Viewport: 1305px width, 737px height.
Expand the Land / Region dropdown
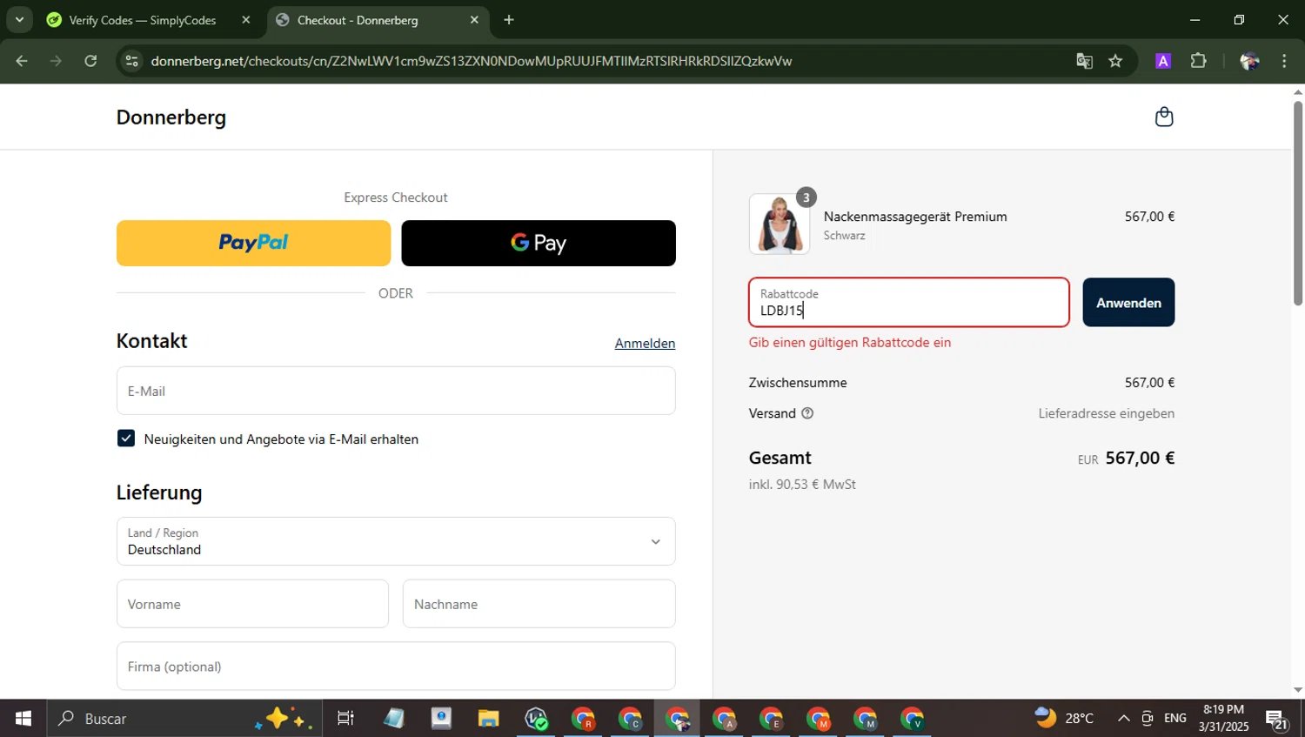[396, 541]
